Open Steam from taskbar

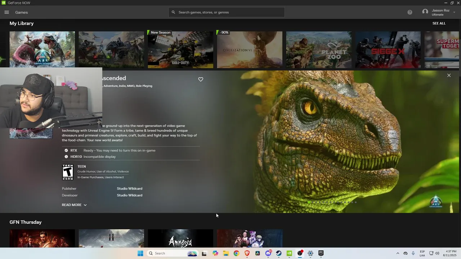pyautogui.click(x=279, y=253)
